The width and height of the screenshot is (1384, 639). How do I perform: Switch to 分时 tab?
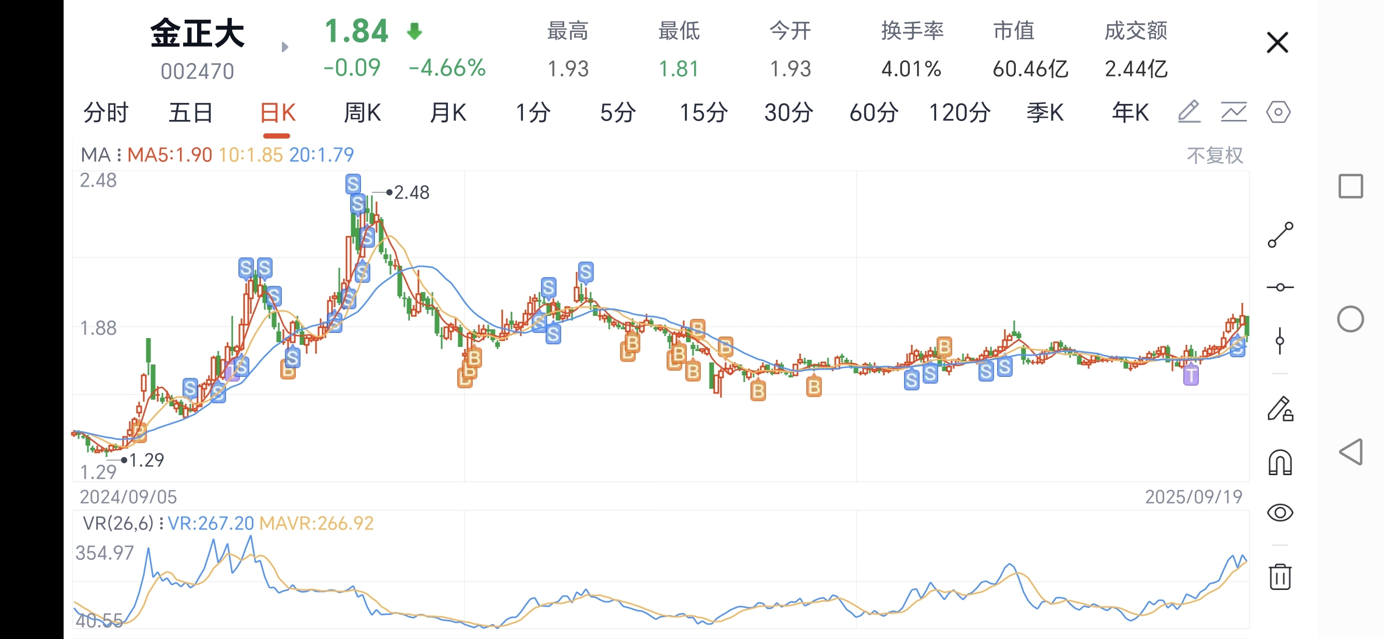106,113
